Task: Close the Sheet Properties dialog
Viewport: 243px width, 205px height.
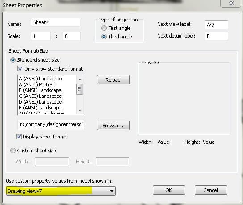Action: 231,3
